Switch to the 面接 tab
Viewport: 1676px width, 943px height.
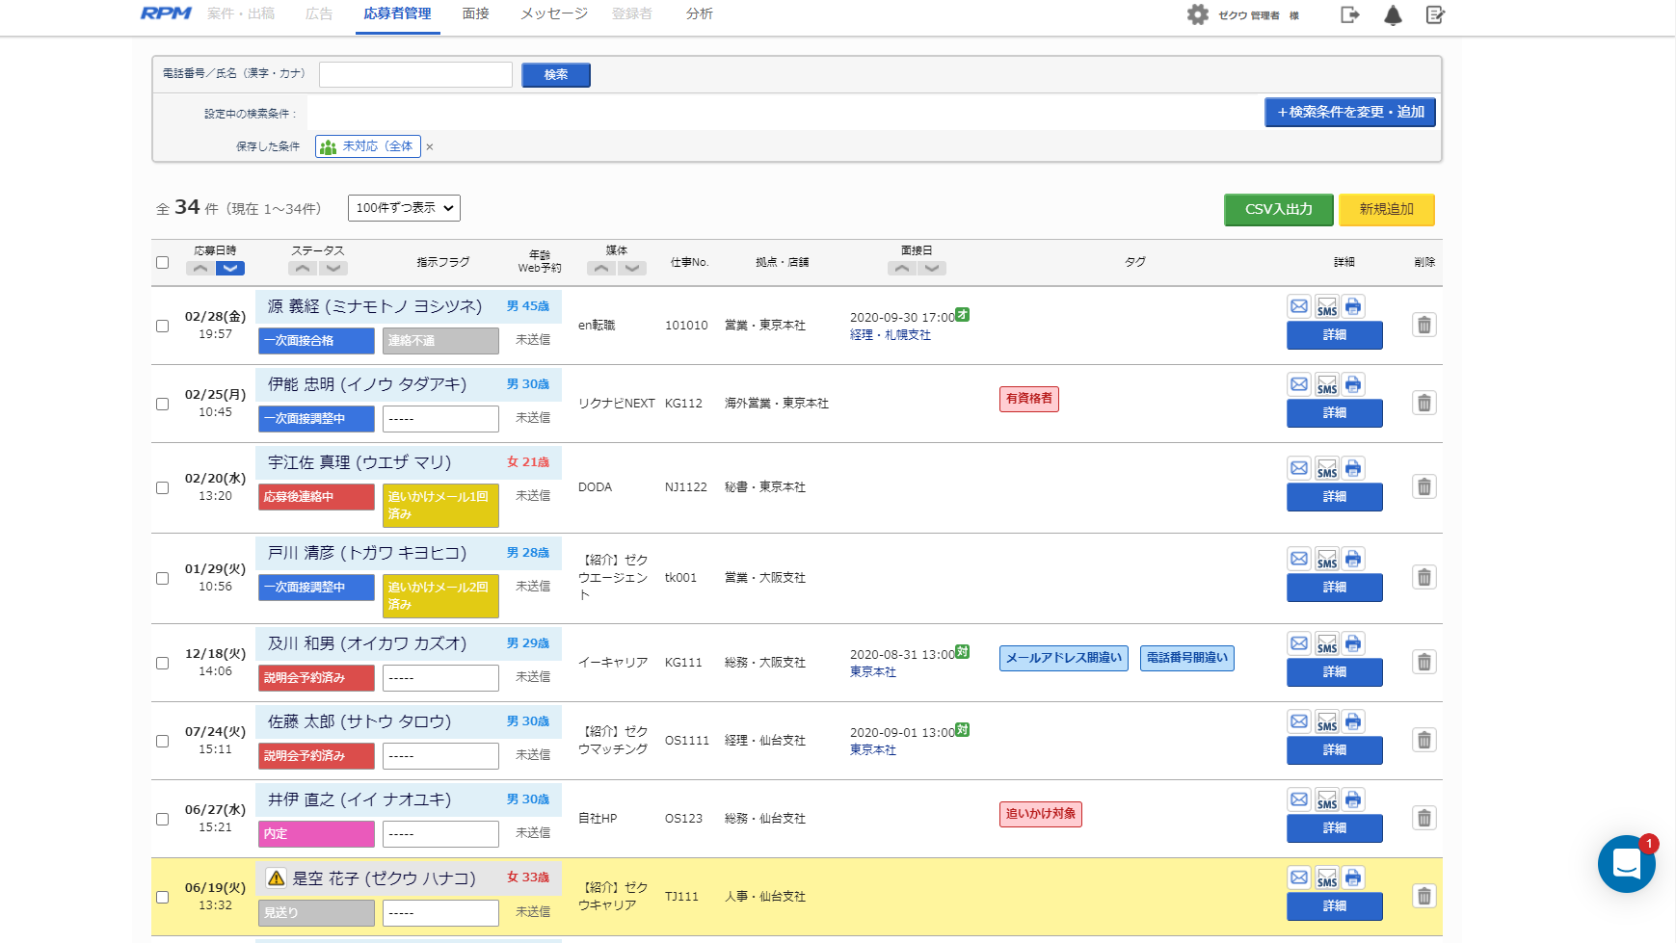[x=475, y=13]
